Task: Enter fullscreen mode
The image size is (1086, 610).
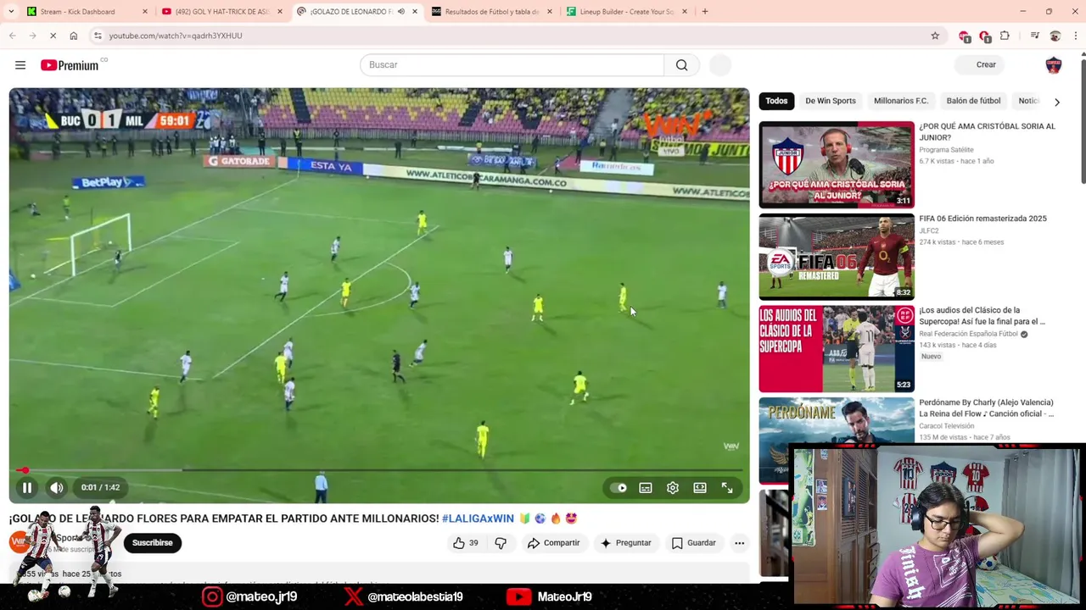Action: tap(727, 488)
